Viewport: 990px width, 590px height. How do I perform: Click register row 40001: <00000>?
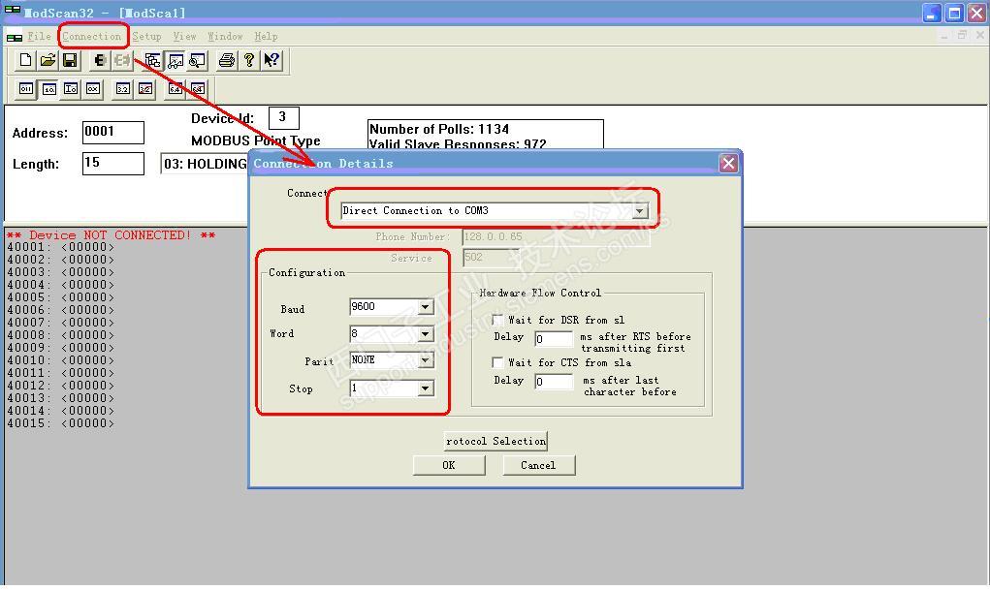(x=61, y=247)
